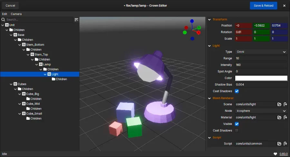Open the file browser for Mesh Renderer Scene
This screenshot has width=290, height=157.
(279, 104)
